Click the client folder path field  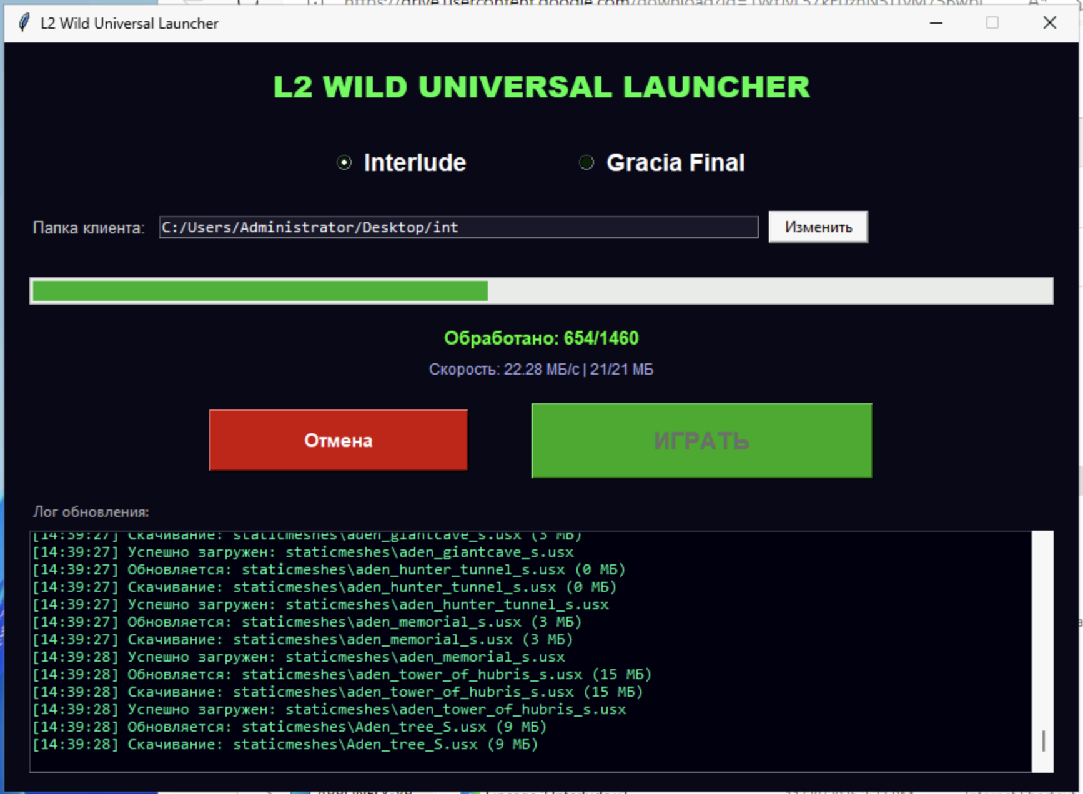pyautogui.click(x=458, y=227)
